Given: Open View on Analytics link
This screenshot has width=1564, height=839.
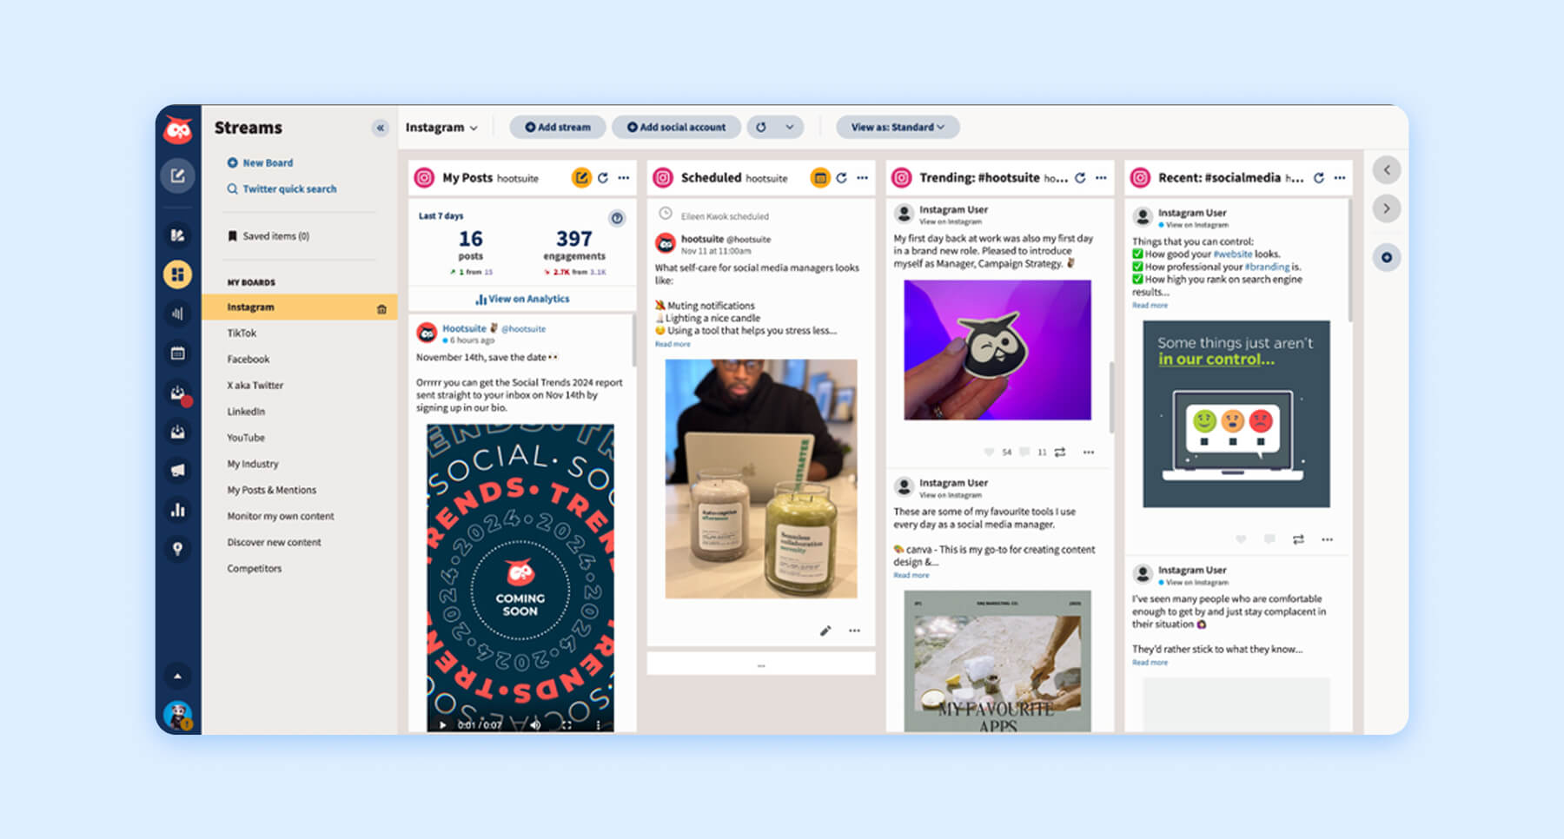Looking at the screenshot, I should 522,299.
